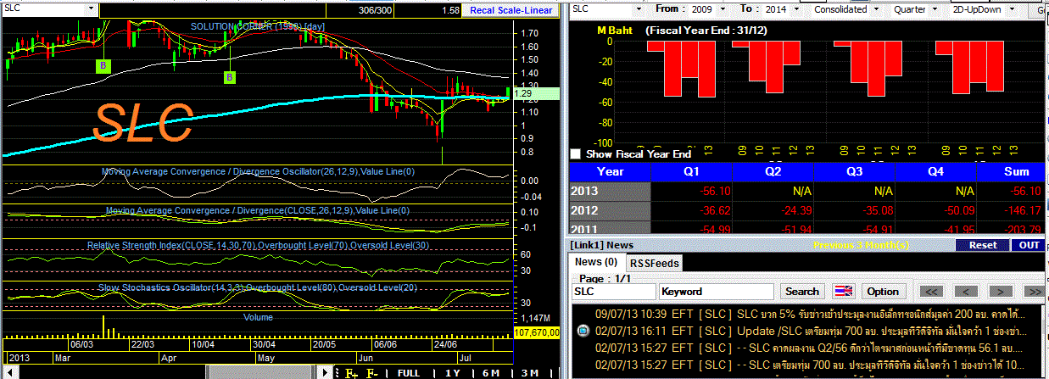Click the 2012 year row label

coord(610,209)
